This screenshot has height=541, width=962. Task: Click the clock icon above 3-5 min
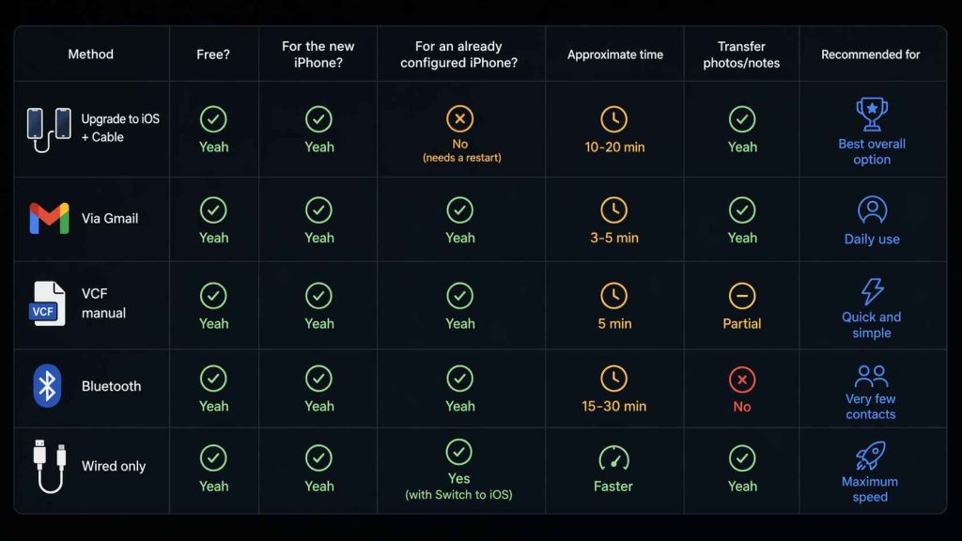coord(613,209)
